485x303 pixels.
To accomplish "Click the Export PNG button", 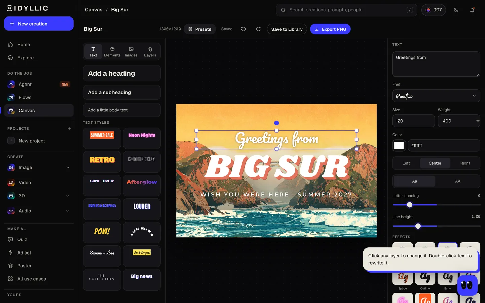I will tap(330, 29).
